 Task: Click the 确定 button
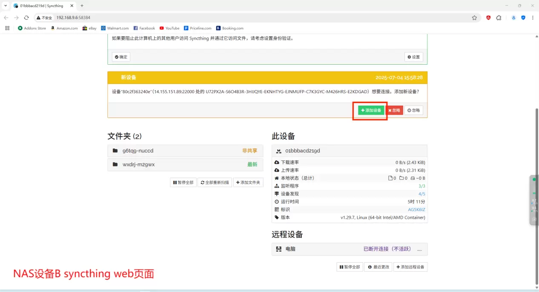pyautogui.click(x=121, y=57)
